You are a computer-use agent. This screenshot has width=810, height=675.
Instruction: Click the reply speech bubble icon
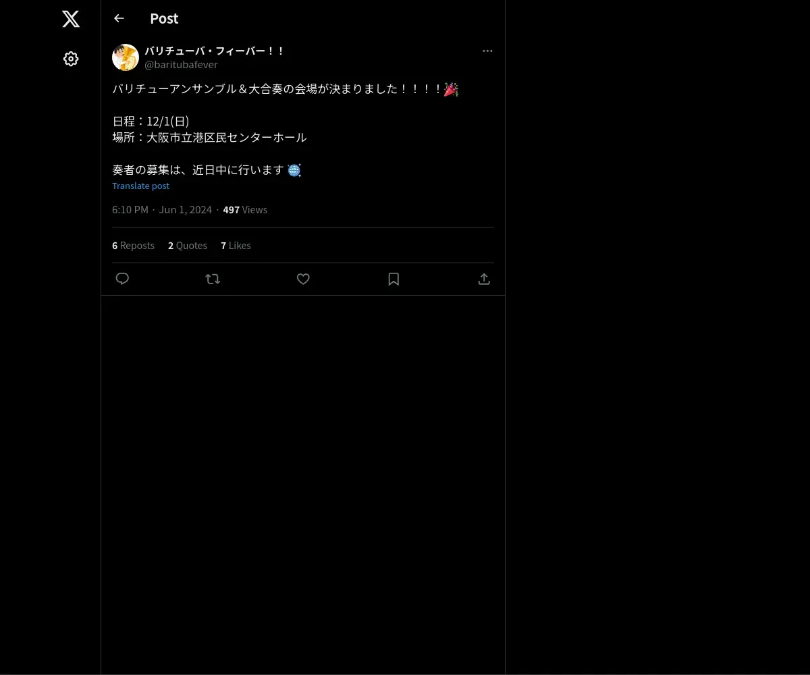click(122, 279)
